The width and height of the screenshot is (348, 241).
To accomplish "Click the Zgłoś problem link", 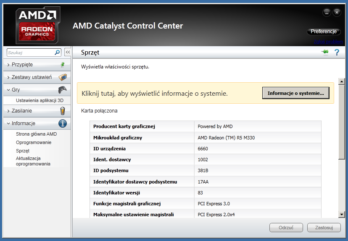I will (328, 42).
